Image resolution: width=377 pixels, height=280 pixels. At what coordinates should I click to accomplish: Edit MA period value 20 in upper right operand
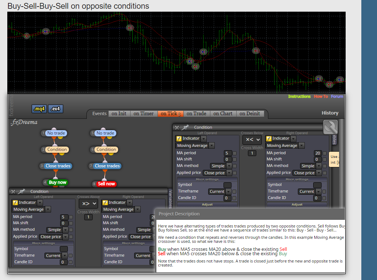tap(317, 153)
